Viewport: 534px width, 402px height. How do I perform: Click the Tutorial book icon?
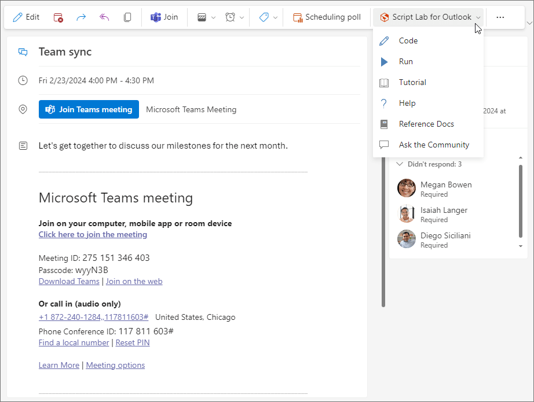(384, 83)
